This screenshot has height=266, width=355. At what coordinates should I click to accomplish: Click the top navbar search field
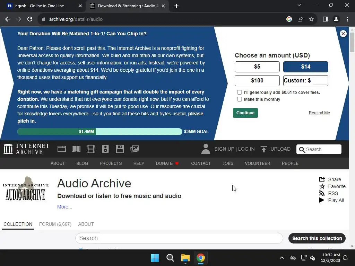click(x=319, y=149)
